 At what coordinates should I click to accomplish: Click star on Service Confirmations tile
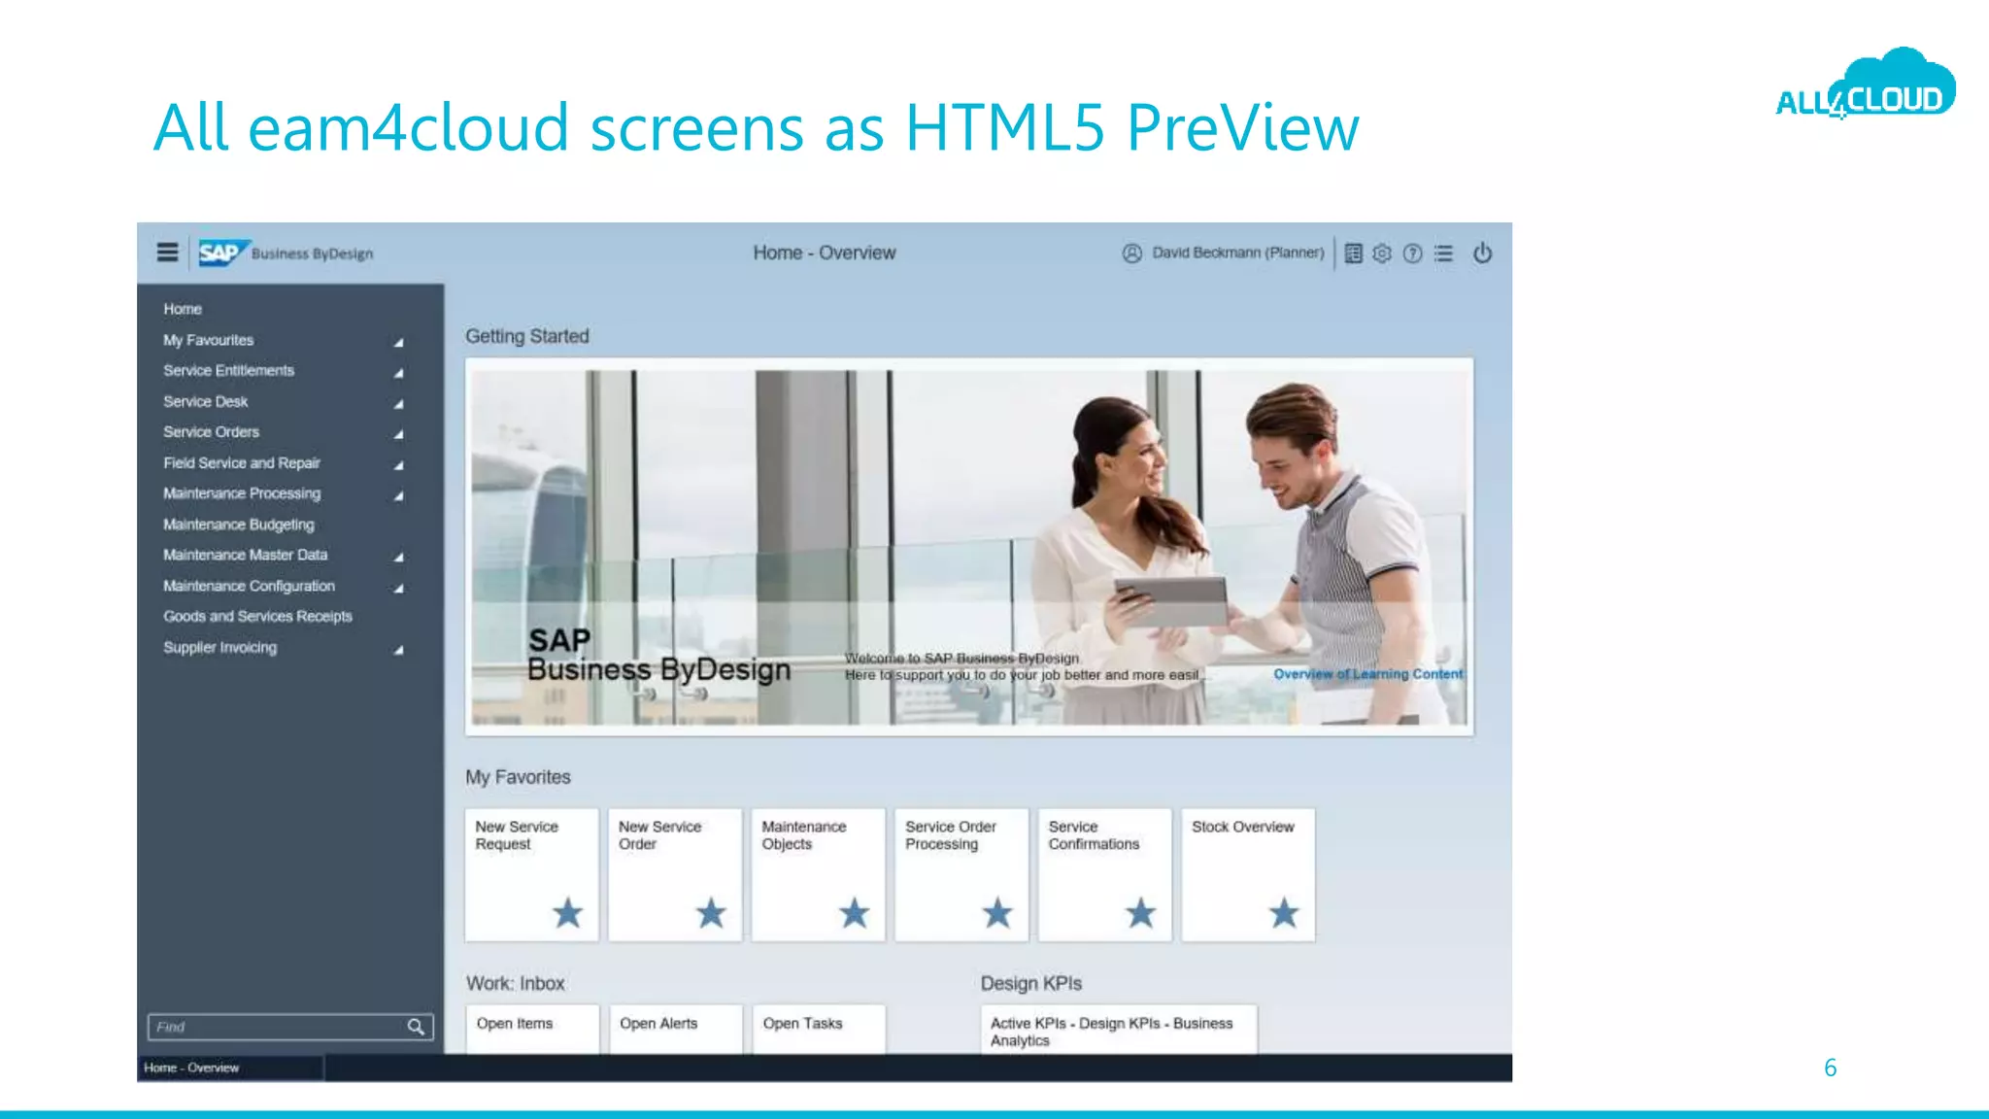[1141, 913]
